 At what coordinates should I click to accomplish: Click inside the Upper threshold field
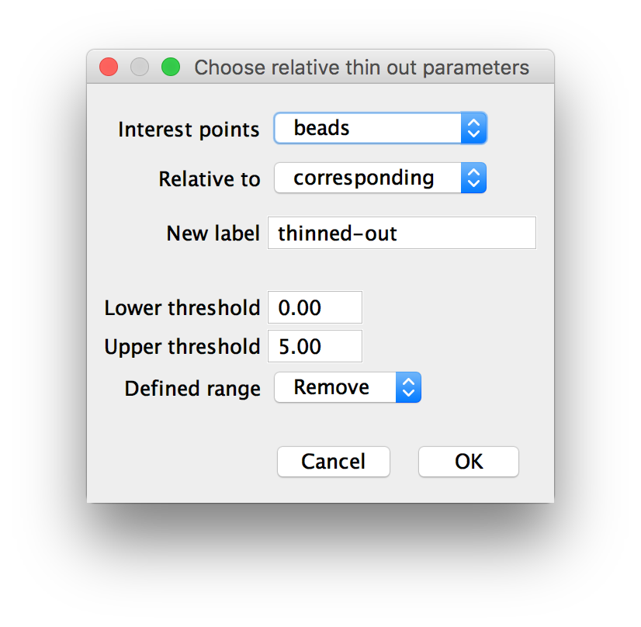point(315,346)
